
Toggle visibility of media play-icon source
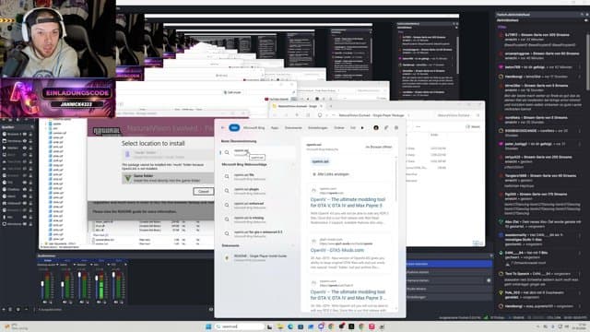[x=25, y=148]
